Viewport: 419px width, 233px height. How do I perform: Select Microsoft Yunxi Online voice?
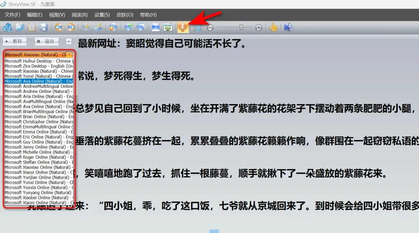[x=39, y=183]
